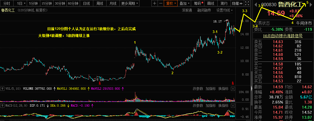This screenshot has height=121, width=314.
Task: Click 总手 value 38.78万
Action: pos(276,97)
